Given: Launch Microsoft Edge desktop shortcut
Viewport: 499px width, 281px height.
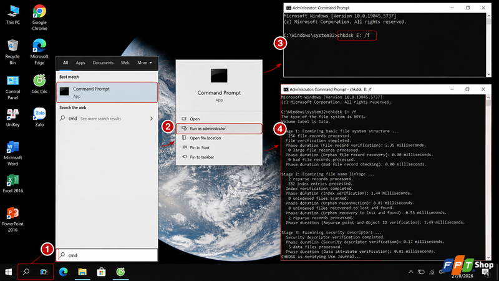Looking at the screenshot, I should point(39,52).
